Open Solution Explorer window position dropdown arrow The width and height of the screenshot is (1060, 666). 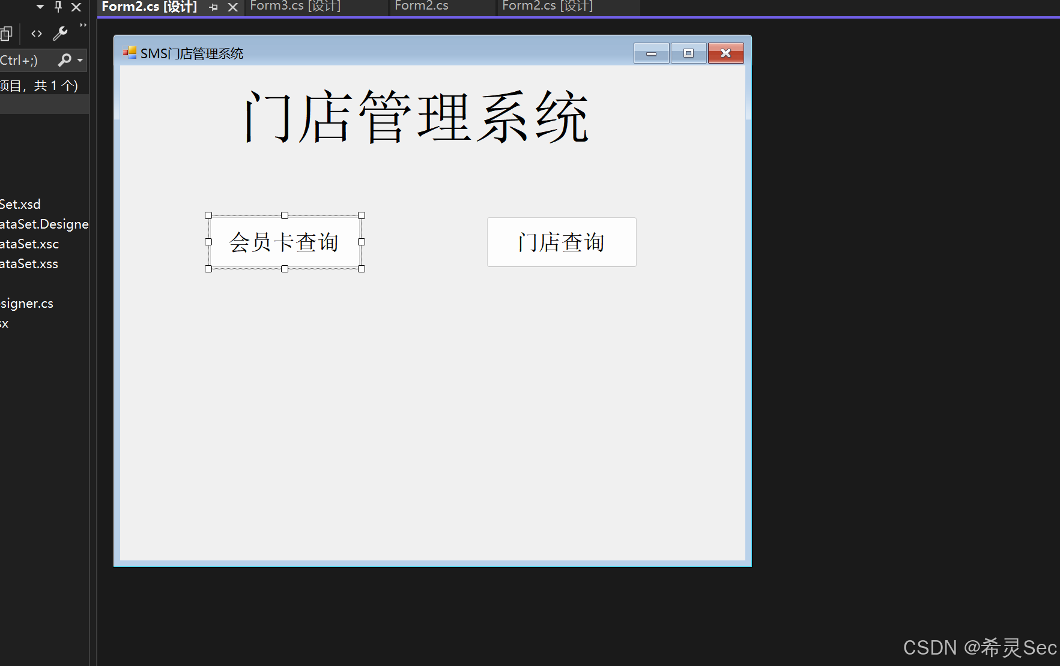tap(40, 7)
